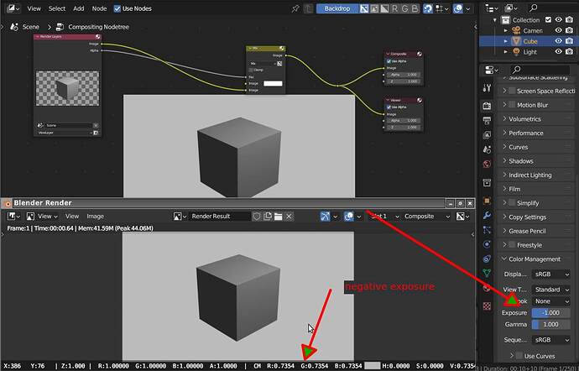Toggle Use Alpha on the Composite node
Viewport: 579px width, 371px height.
[x=389, y=61]
